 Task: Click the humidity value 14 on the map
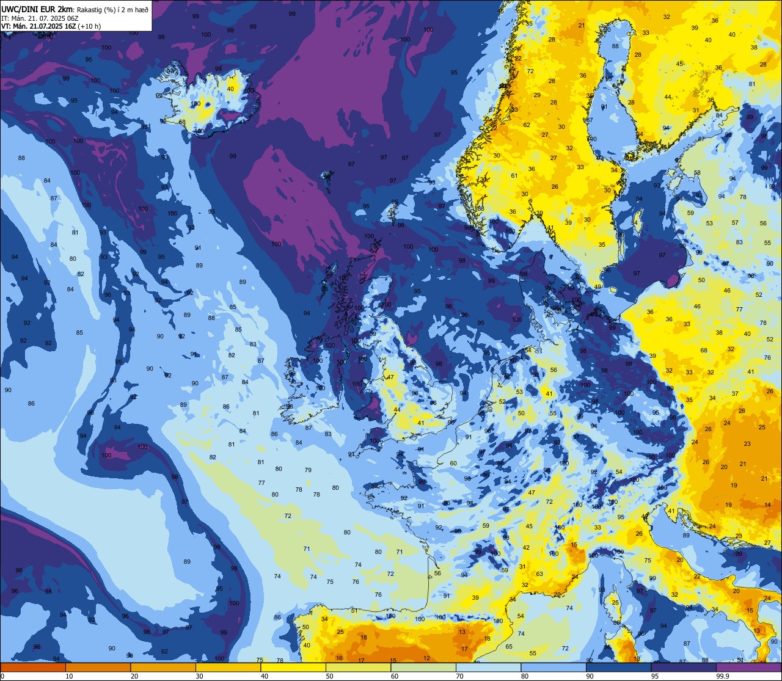click(x=768, y=505)
